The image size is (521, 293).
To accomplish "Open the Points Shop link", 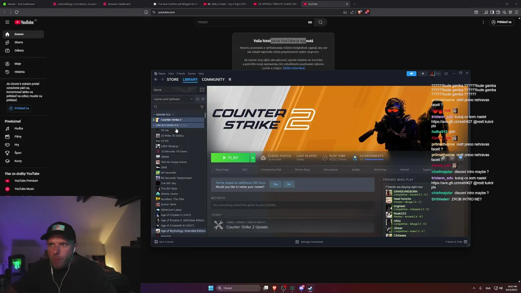I will [x=302, y=170].
